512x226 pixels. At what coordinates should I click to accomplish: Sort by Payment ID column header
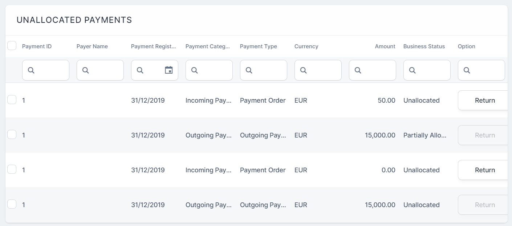click(x=37, y=46)
